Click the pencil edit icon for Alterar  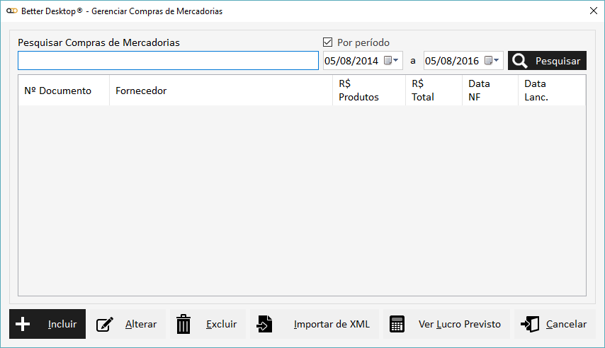click(x=105, y=325)
